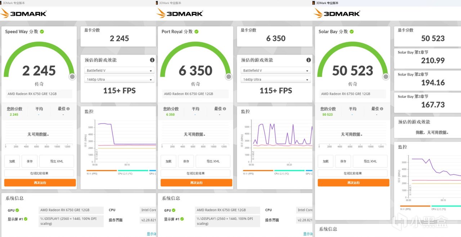Click green check beside Speed Way 分数
This screenshot has width=461, height=237.
click(42, 32)
